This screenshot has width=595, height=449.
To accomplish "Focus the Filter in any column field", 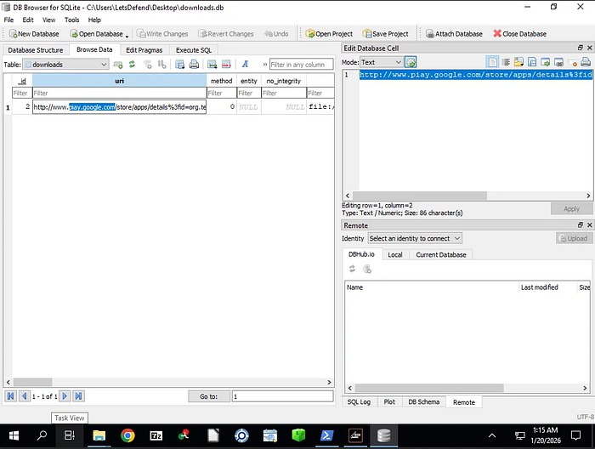I will 301,65.
